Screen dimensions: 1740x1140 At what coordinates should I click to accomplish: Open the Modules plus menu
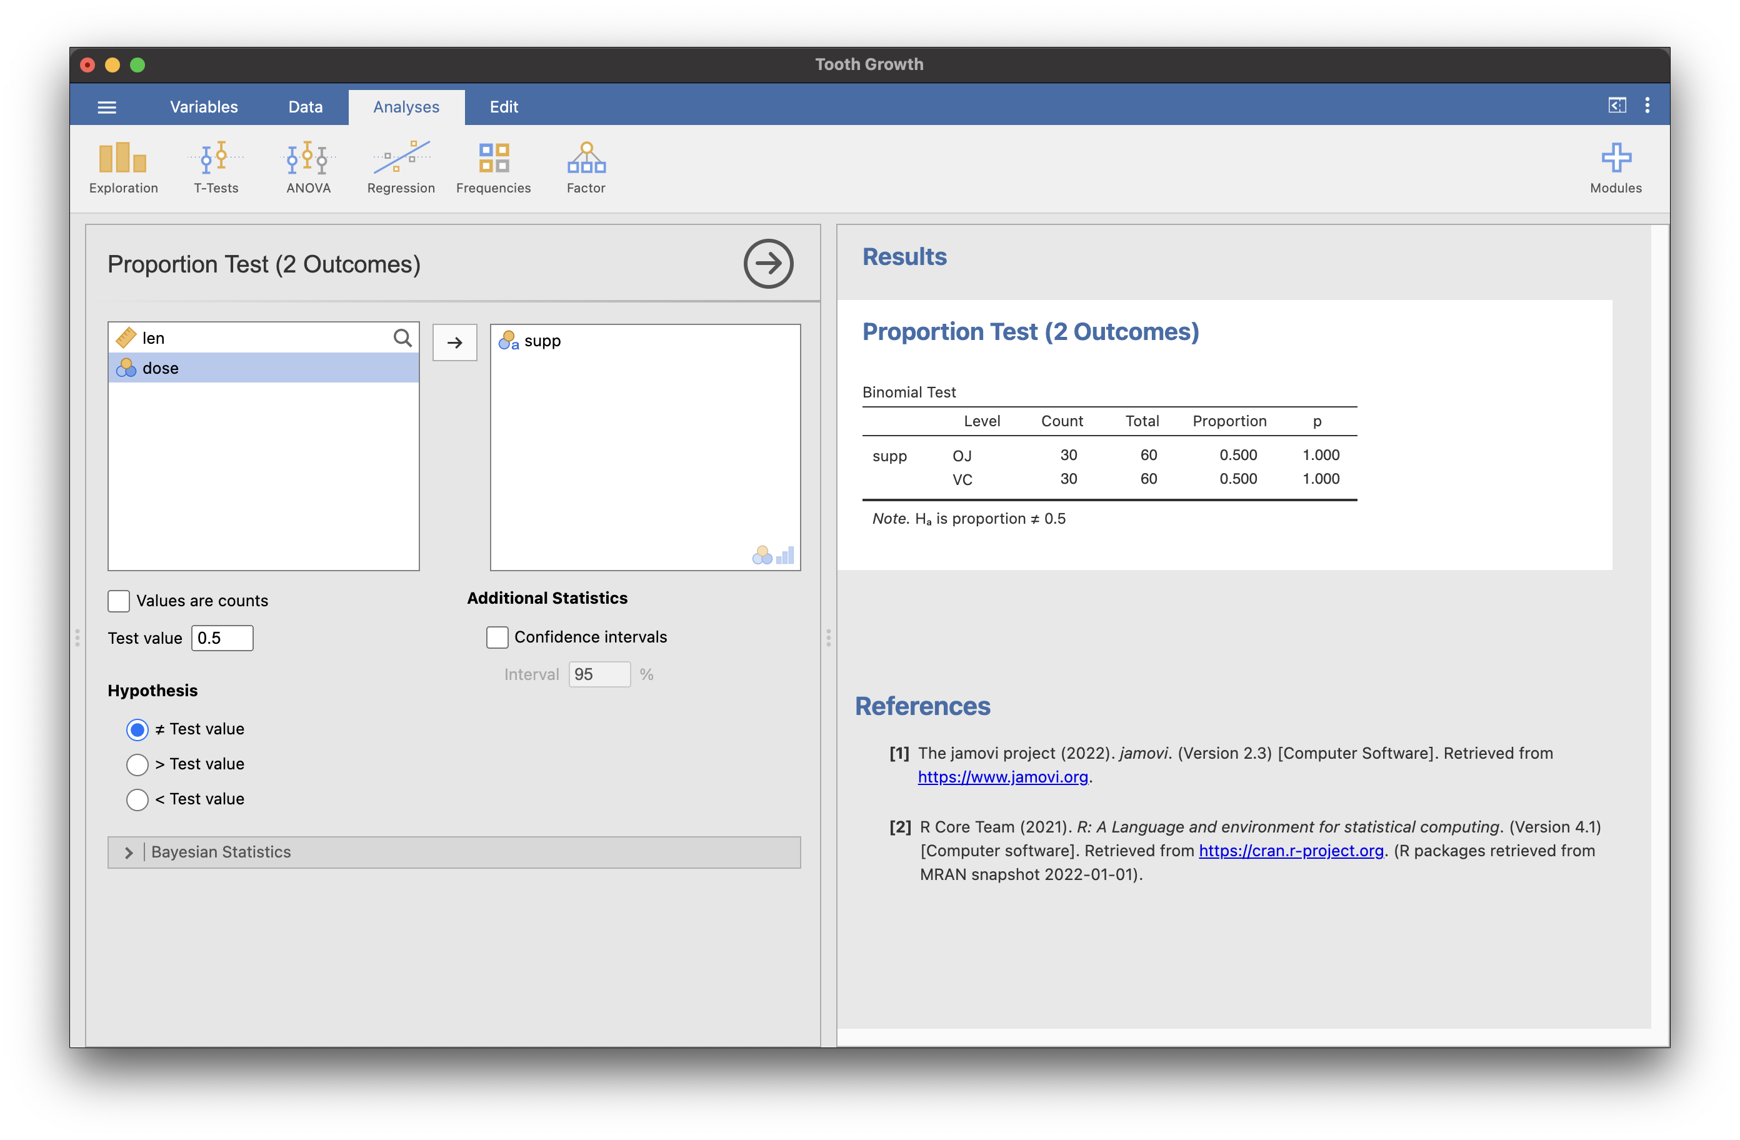point(1615,167)
